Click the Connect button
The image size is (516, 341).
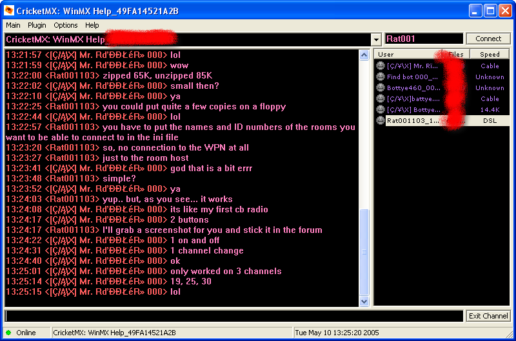[488, 39]
